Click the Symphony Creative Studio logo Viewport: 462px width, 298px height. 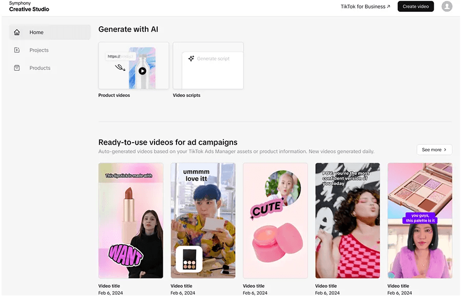click(29, 6)
